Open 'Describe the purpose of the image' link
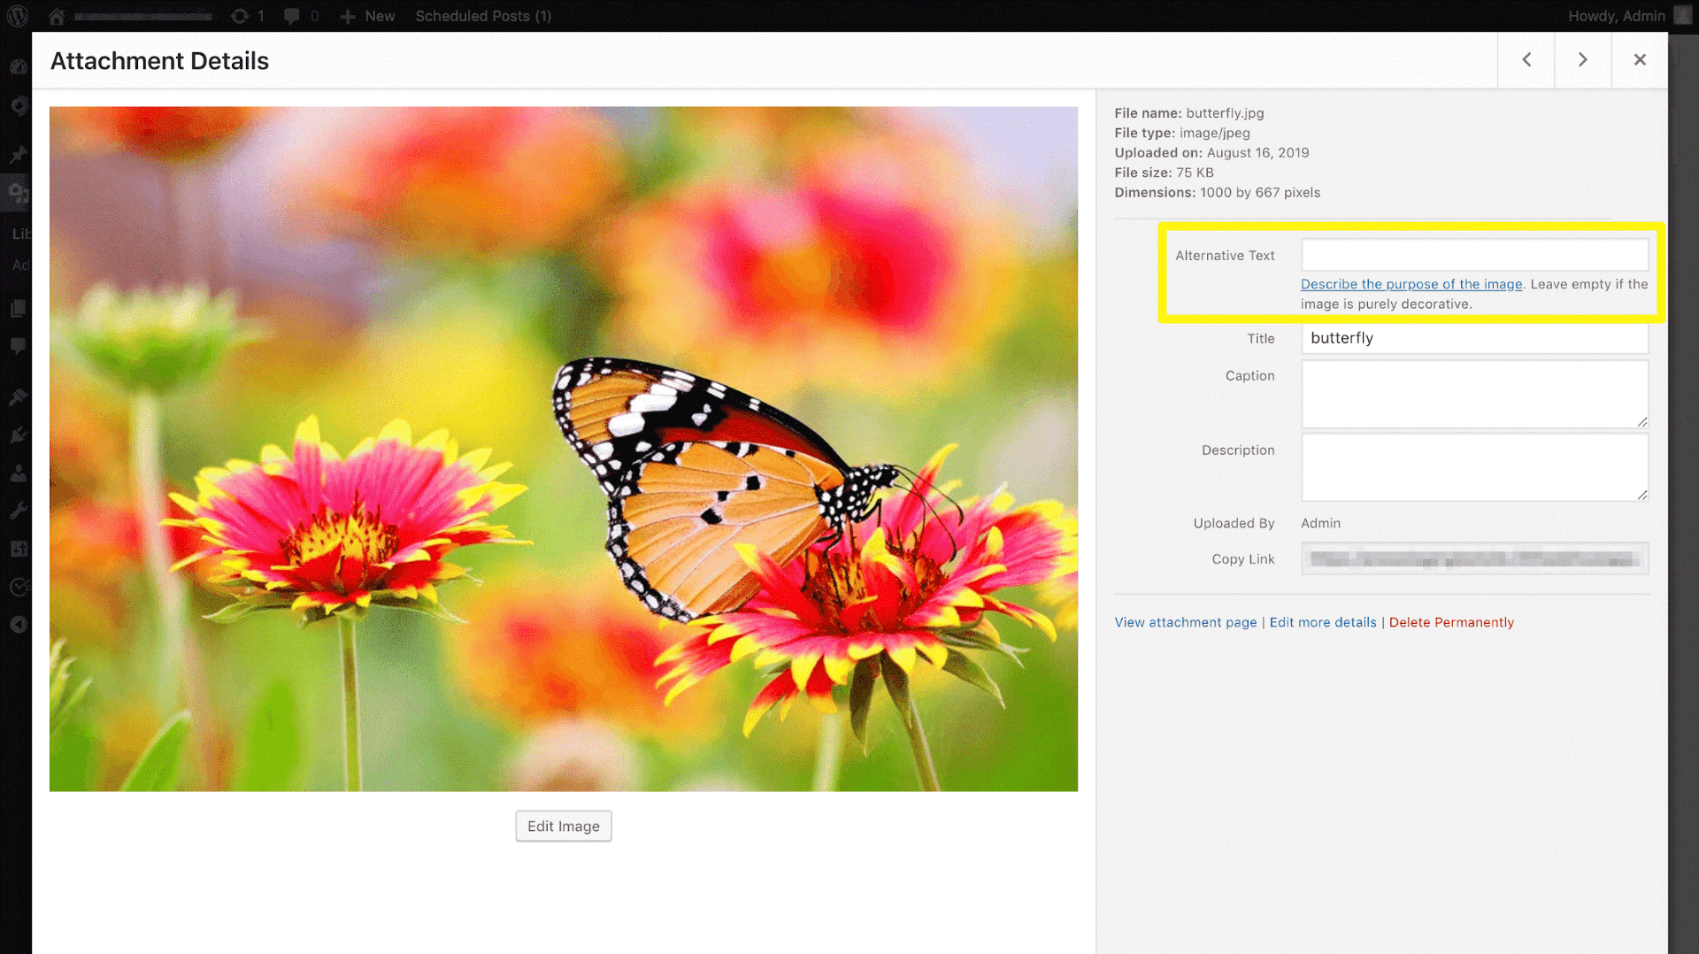Image resolution: width=1699 pixels, height=954 pixels. click(1411, 284)
